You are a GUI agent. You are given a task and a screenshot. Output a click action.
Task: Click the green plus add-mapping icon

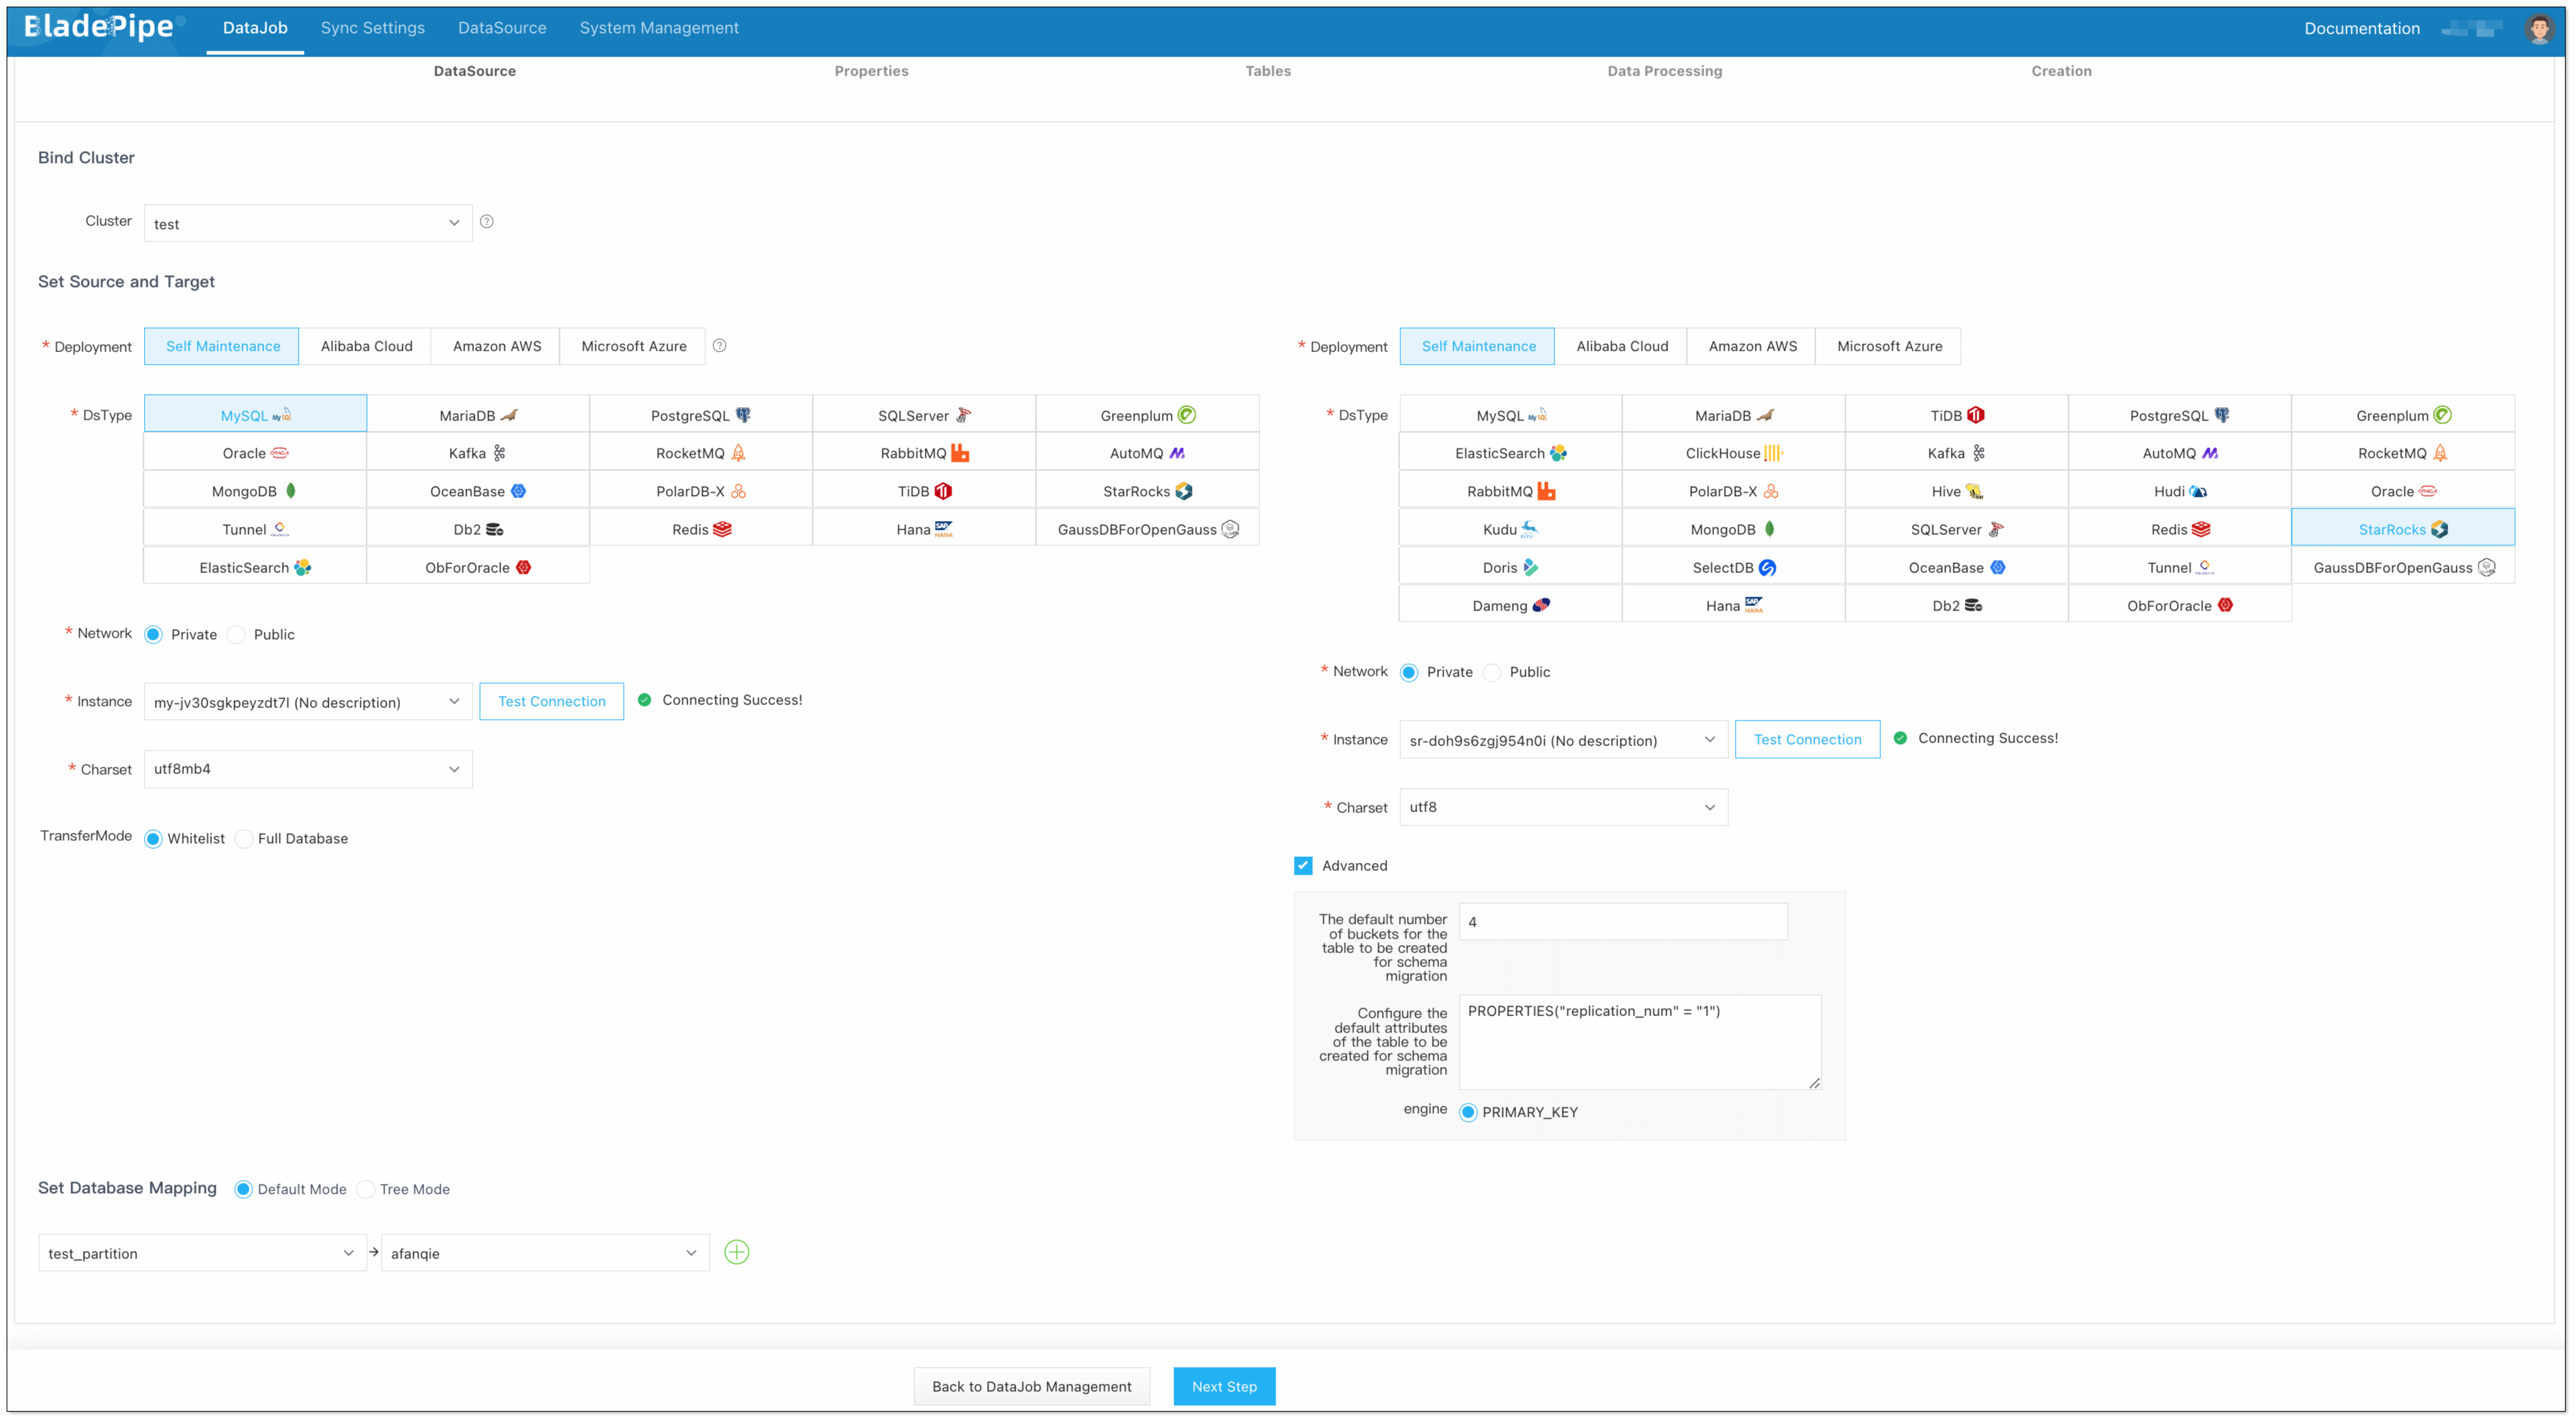click(x=736, y=1252)
